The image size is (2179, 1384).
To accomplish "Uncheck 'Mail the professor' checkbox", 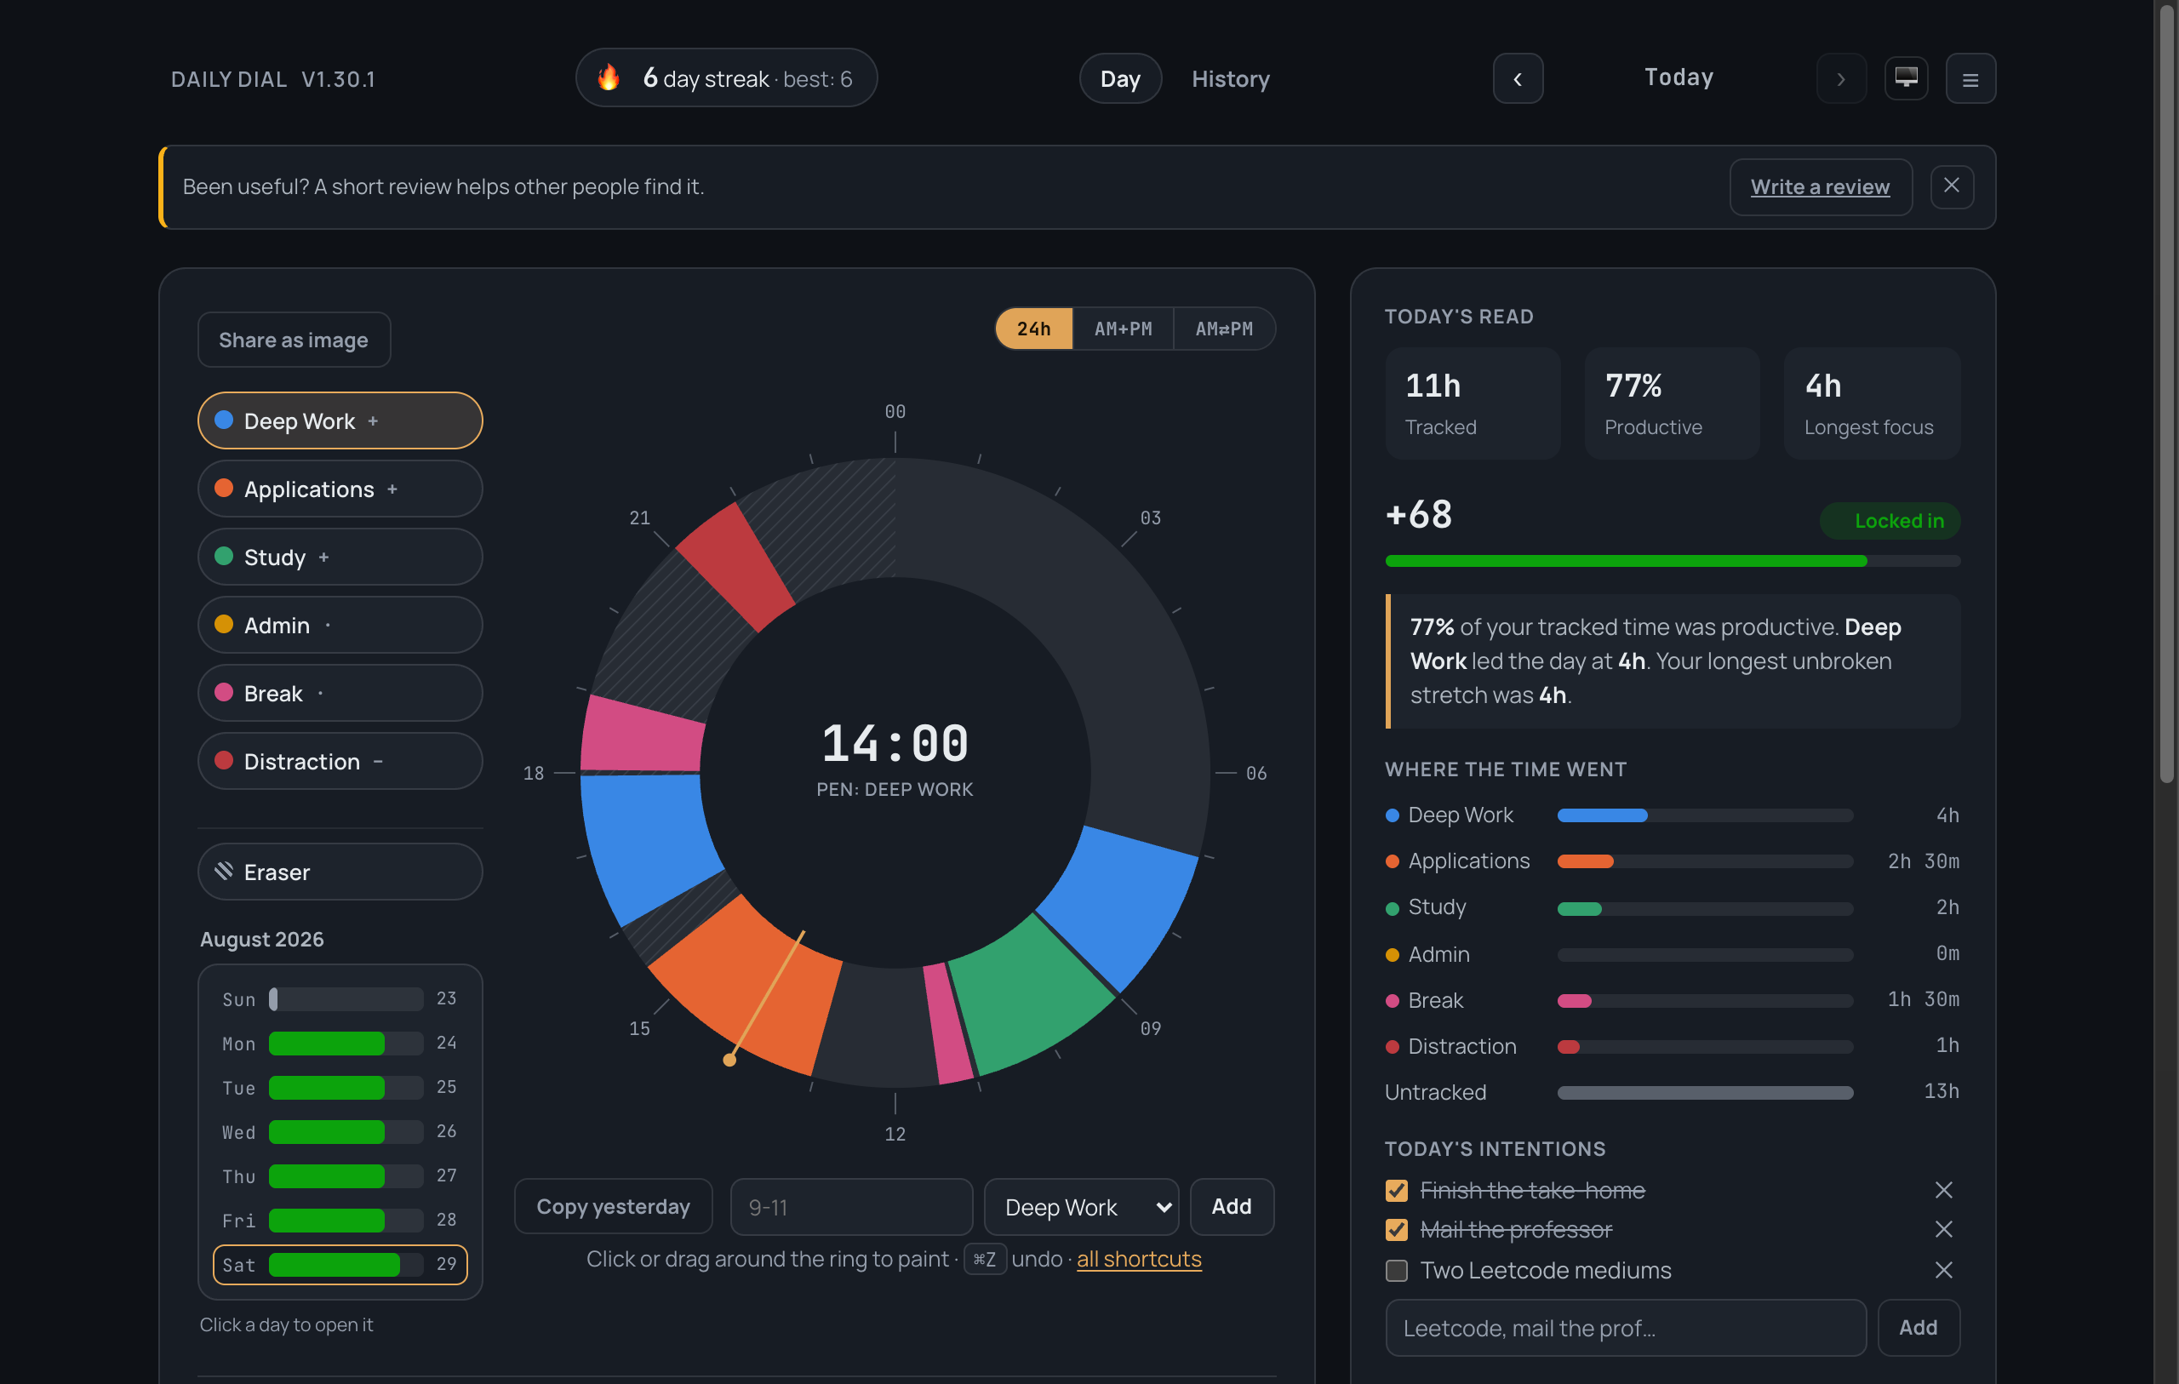I will 1396,1229.
